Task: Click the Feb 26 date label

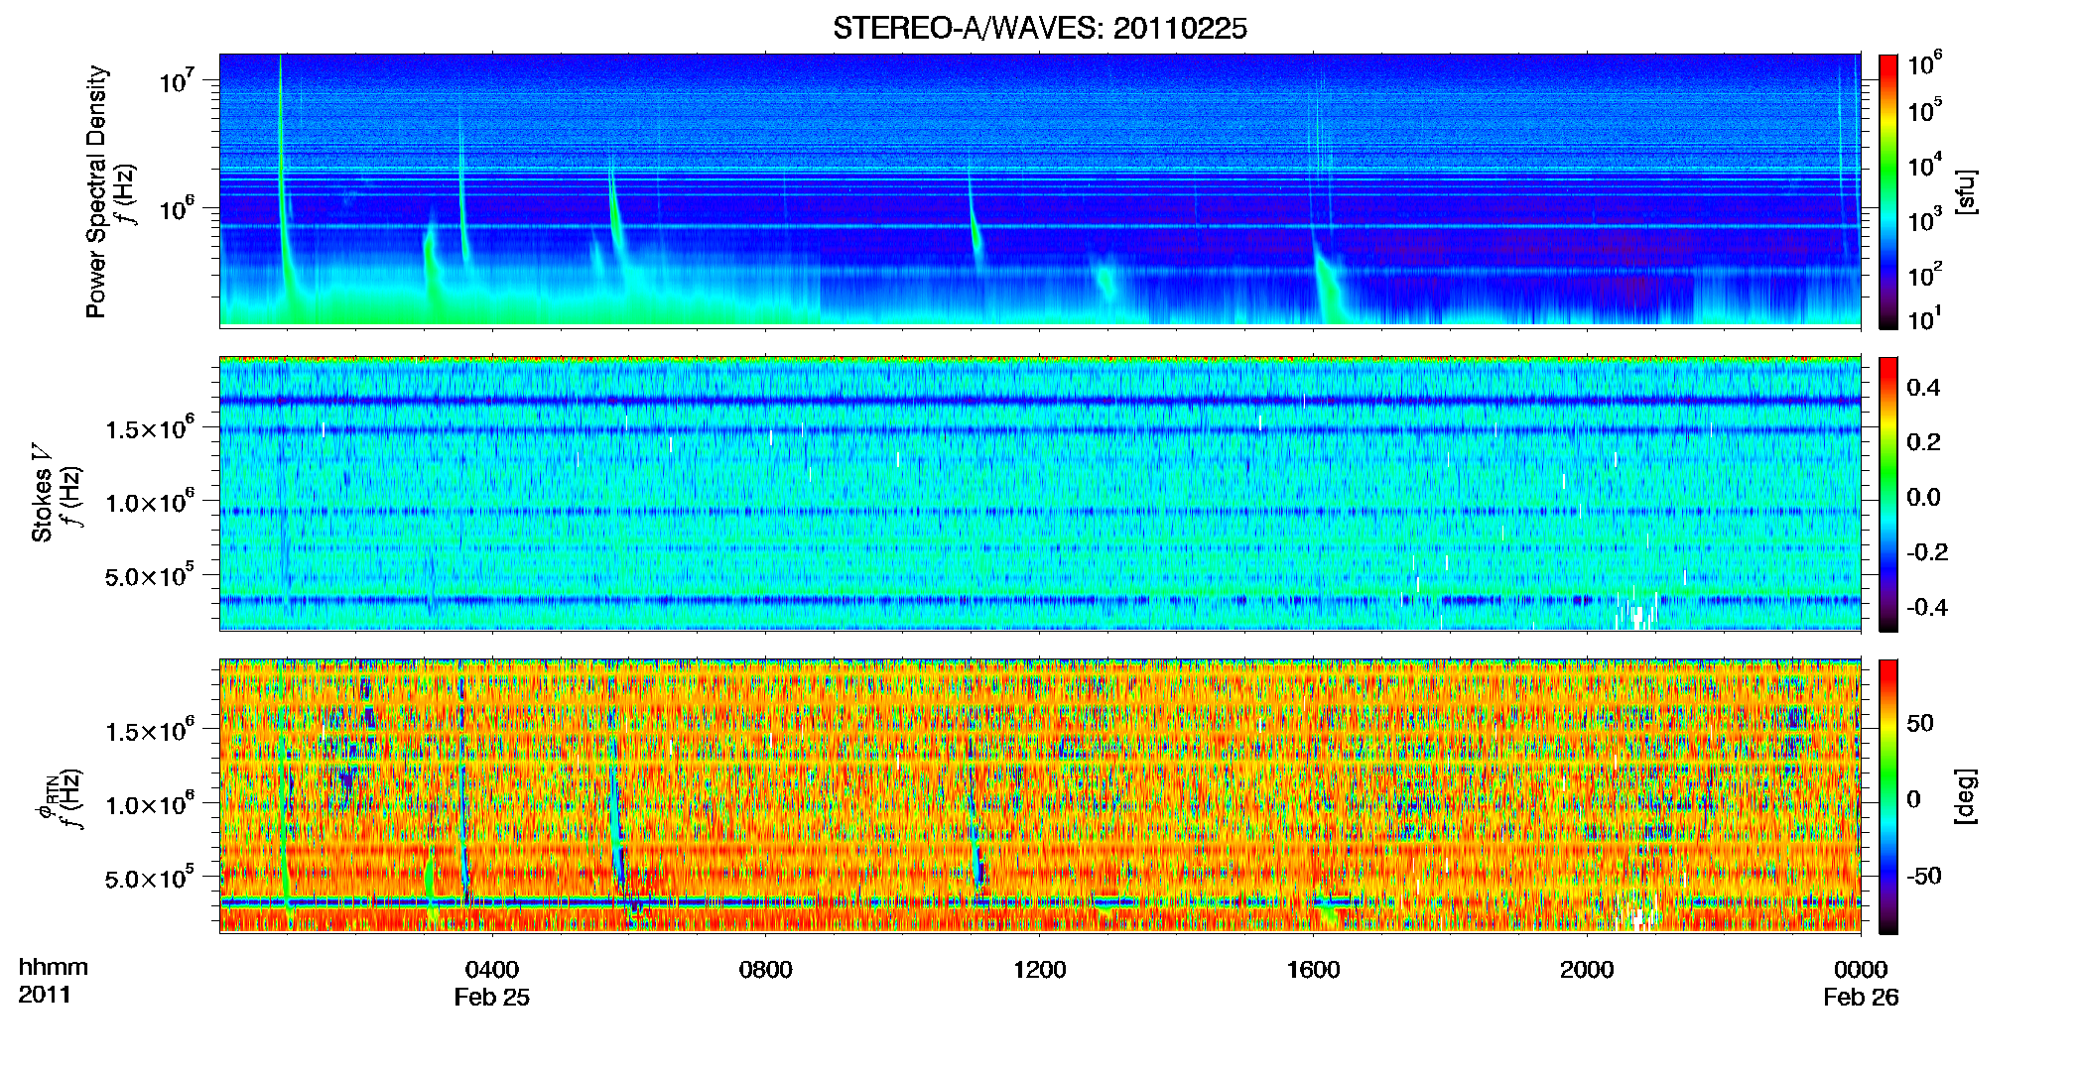Action: 1861,998
